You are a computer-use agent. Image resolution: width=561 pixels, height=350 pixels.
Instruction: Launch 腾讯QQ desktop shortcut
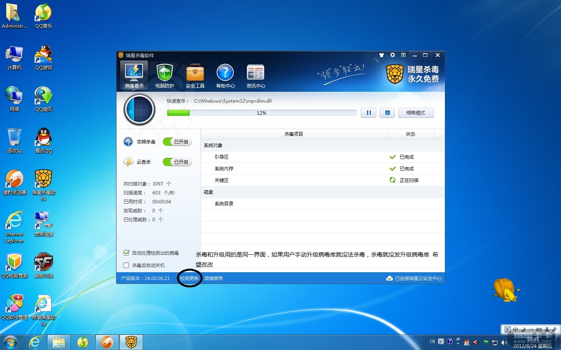[x=44, y=141]
